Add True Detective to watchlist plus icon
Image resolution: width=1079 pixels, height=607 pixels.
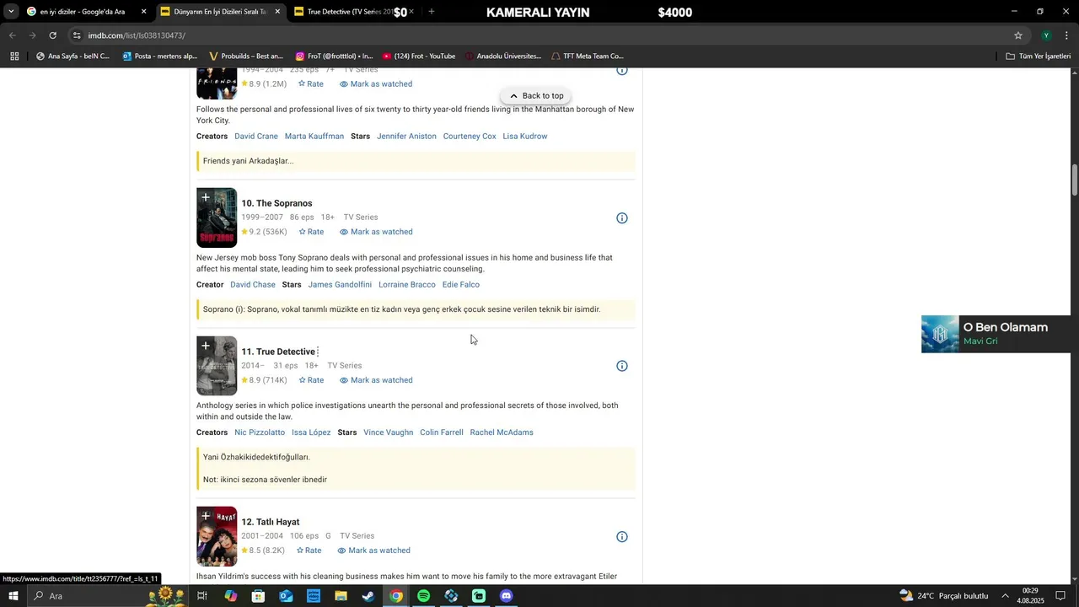point(206,346)
